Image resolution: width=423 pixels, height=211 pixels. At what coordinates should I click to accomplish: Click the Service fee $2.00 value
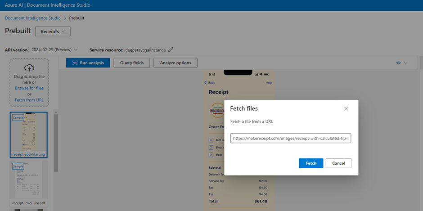(x=263, y=181)
